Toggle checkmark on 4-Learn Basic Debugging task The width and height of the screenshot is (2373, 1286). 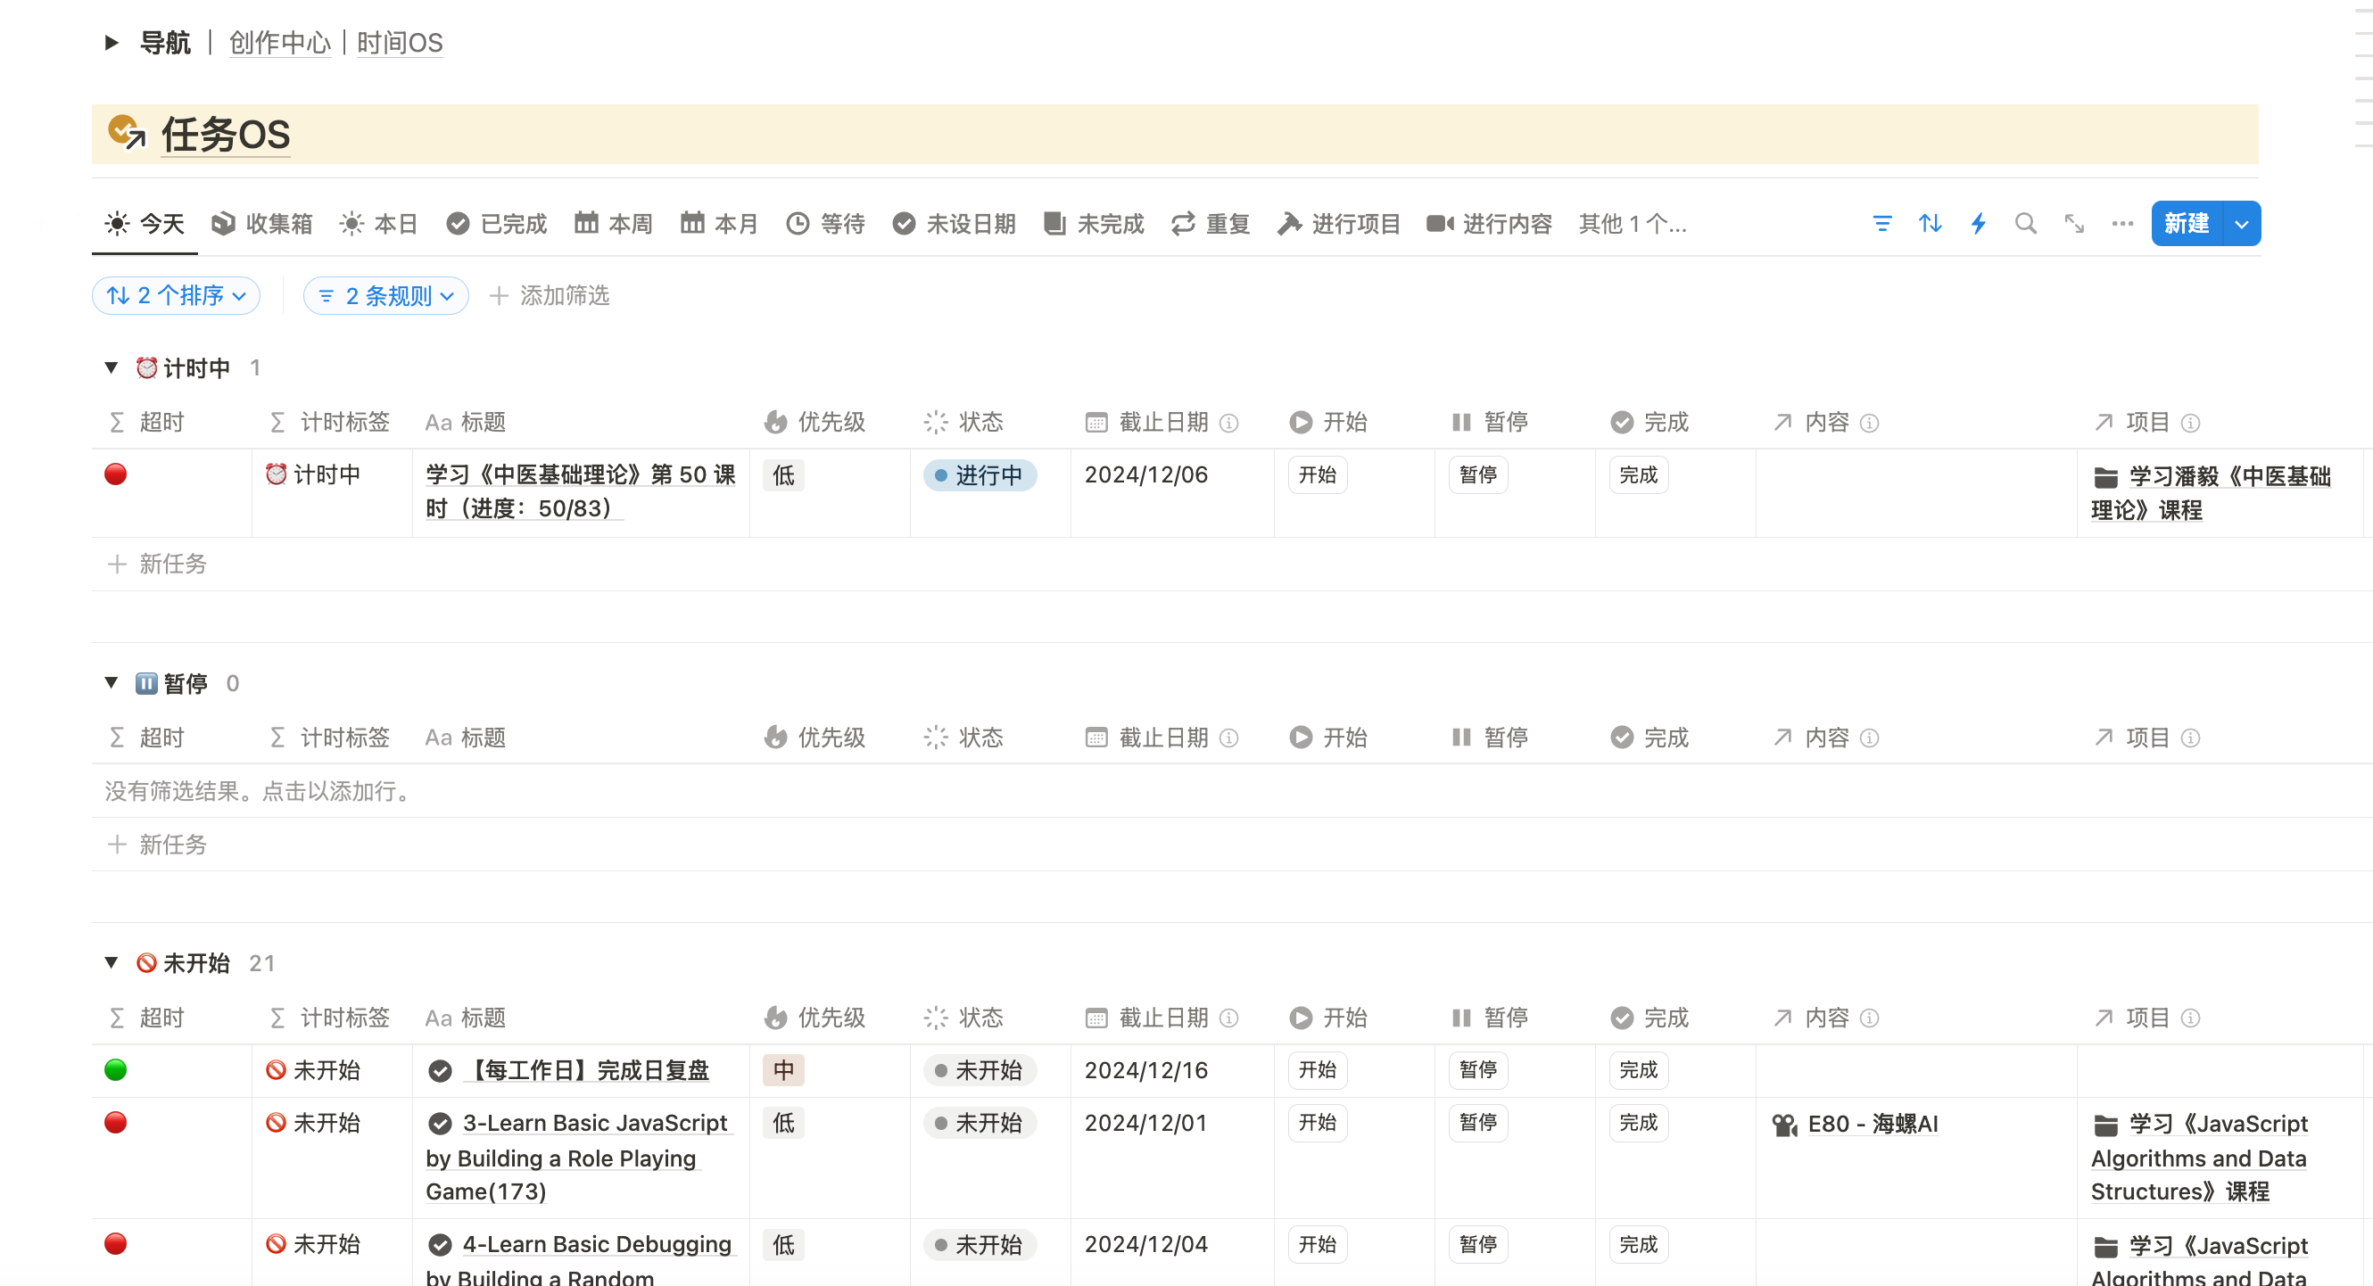(x=441, y=1245)
